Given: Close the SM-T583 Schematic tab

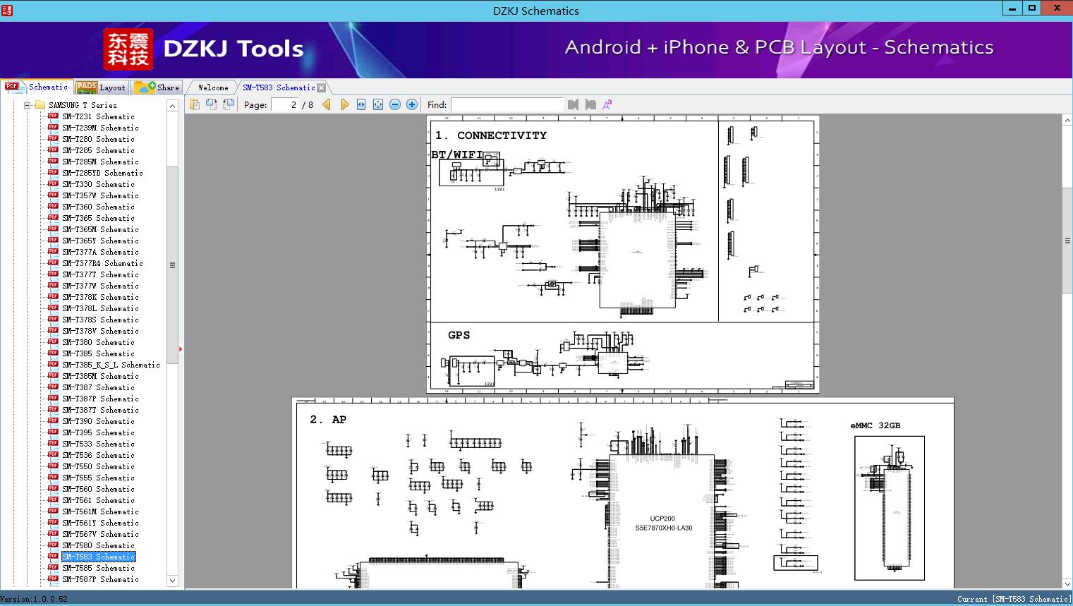Looking at the screenshot, I should click(x=322, y=88).
